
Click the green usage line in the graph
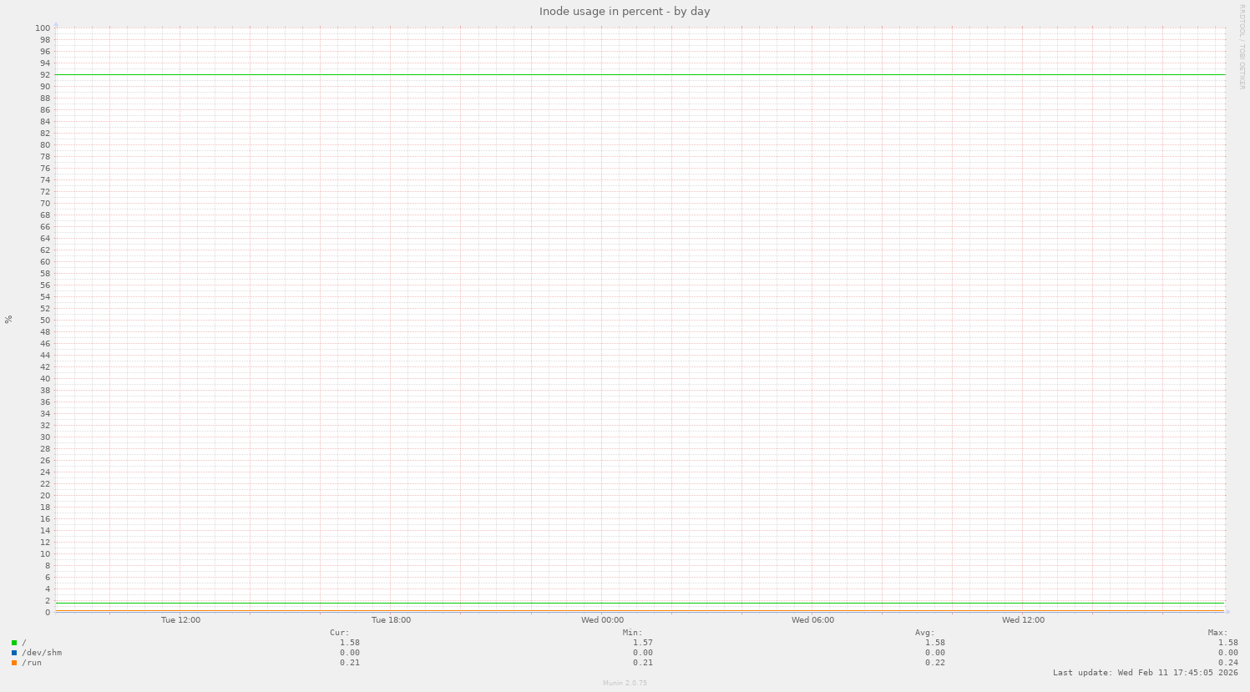[585, 601]
